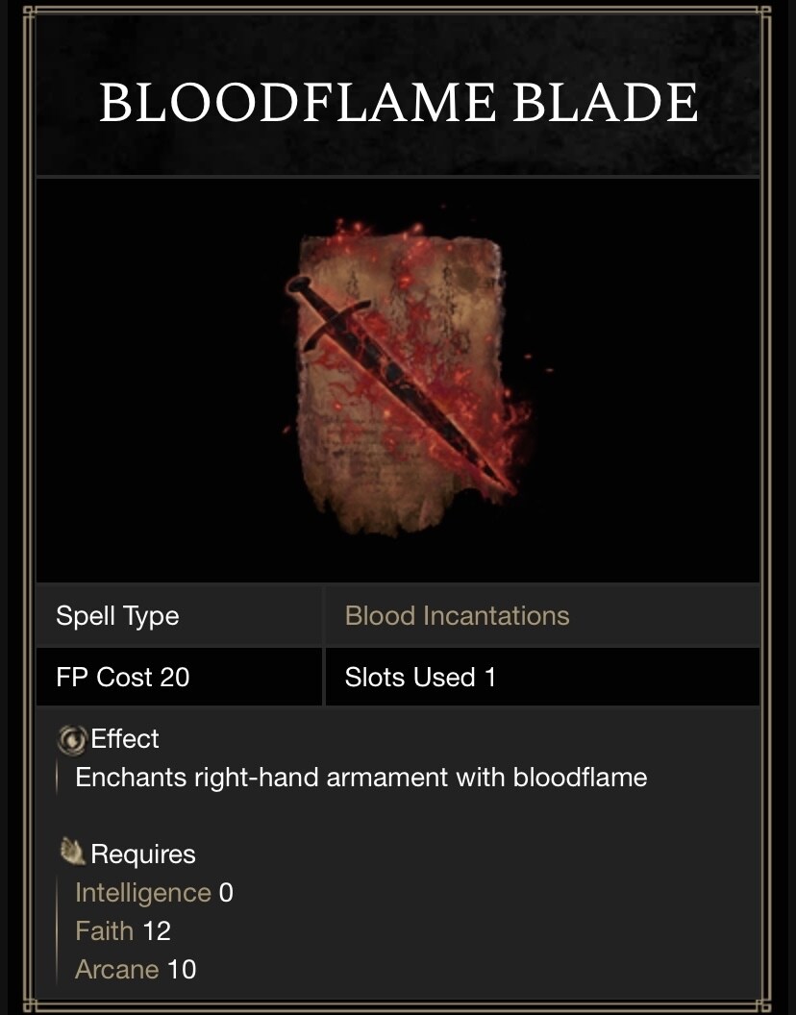
Task: Click the word BLADE in the title
Action: tap(606, 103)
